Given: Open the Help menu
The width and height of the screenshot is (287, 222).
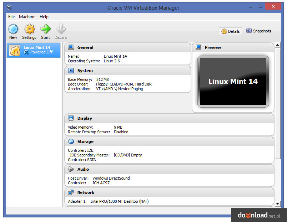Looking at the screenshot, I should click(44, 17).
